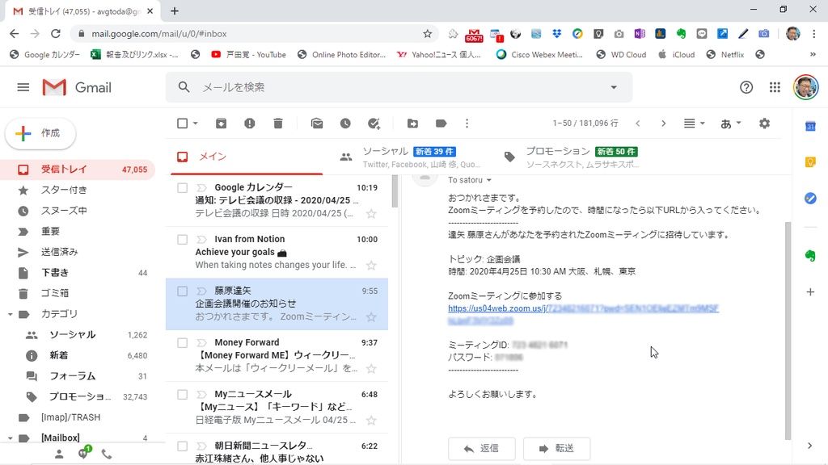Open the YouTube bookmark 戸田覚
This screenshot has height=465, width=828.
(x=248, y=54)
